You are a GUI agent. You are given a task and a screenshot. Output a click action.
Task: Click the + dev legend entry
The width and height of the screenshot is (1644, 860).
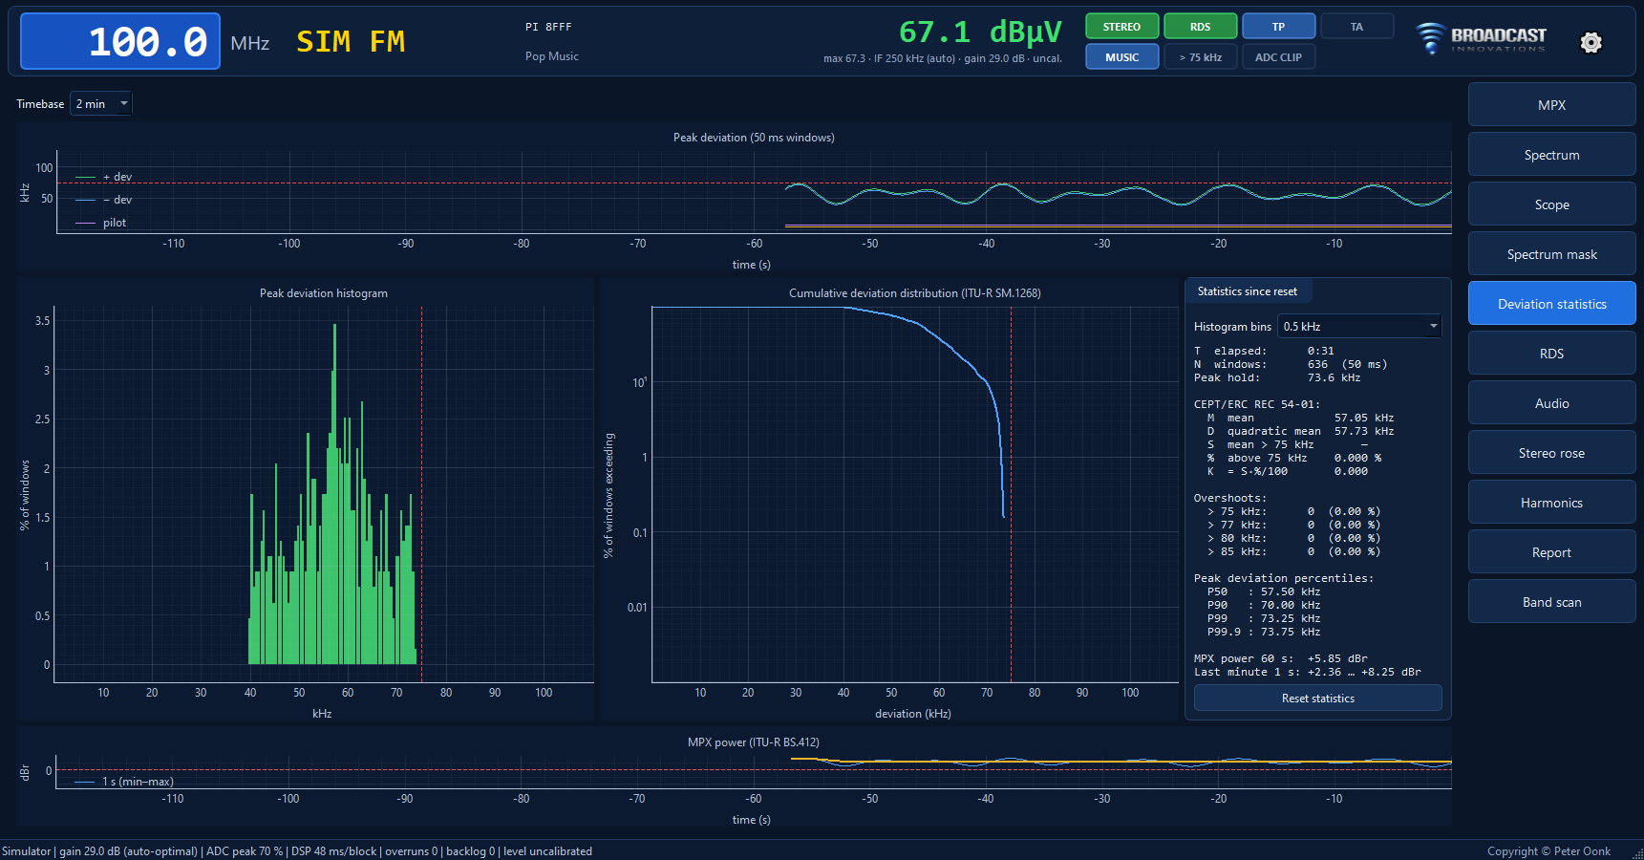[x=104, y=177]
